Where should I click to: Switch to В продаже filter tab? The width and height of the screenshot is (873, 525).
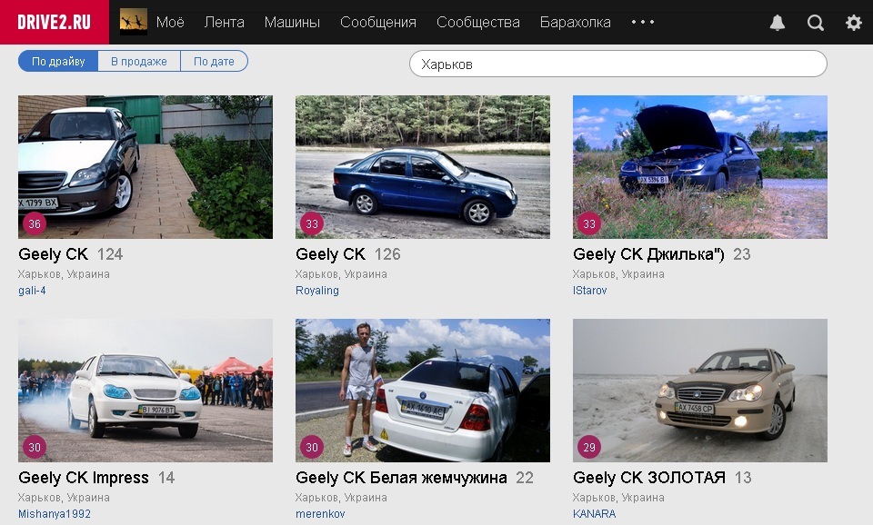[139, 61]
